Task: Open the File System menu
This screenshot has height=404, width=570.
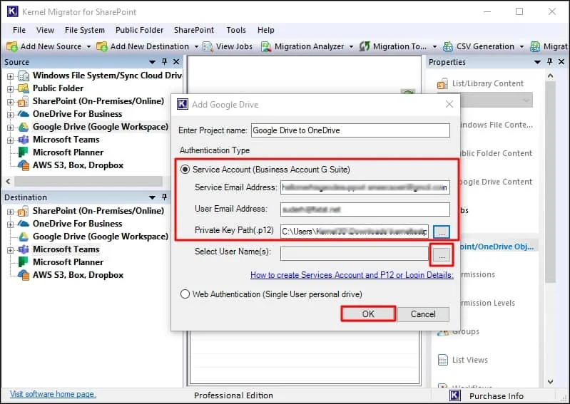Action: 85,30
